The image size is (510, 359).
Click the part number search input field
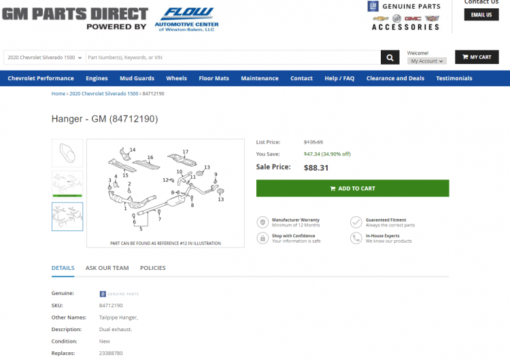(233, 58)
